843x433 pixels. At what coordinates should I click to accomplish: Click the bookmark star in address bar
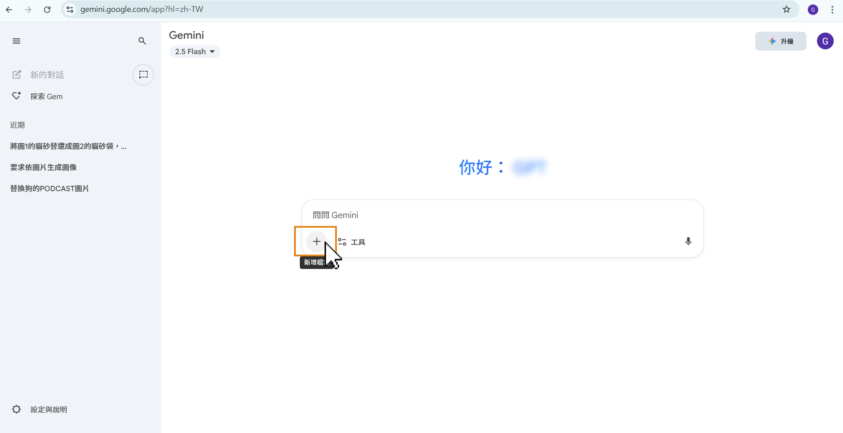(x=787, y=9)
